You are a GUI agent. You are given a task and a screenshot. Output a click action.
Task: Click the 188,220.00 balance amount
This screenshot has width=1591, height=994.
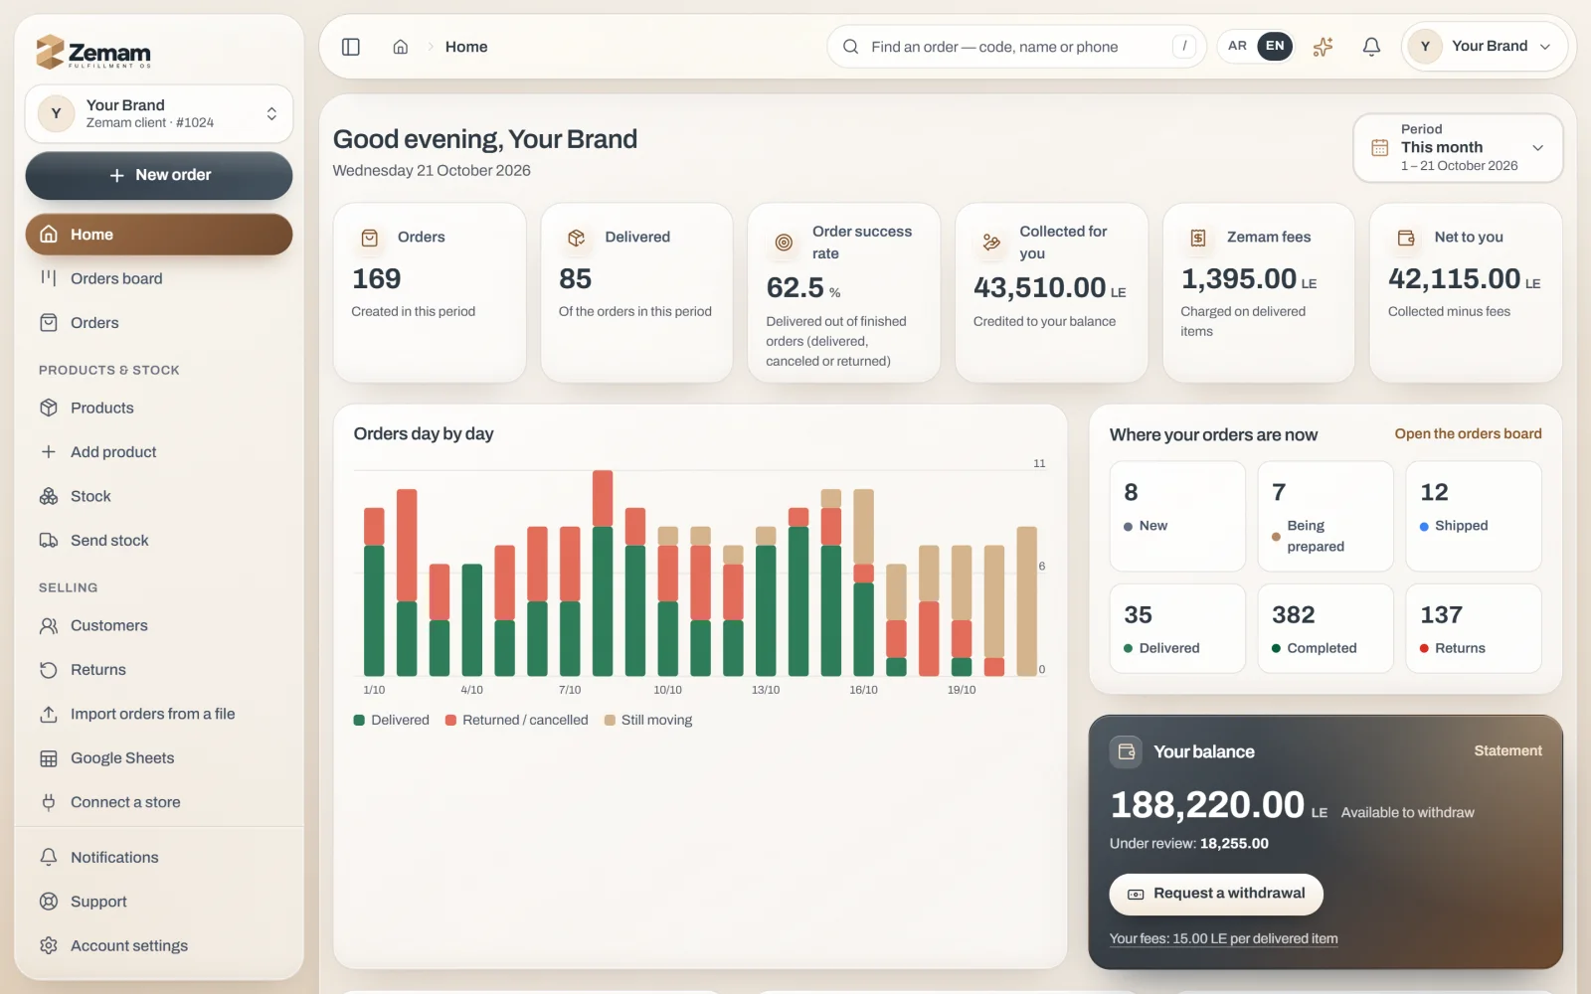(1207, 804)
